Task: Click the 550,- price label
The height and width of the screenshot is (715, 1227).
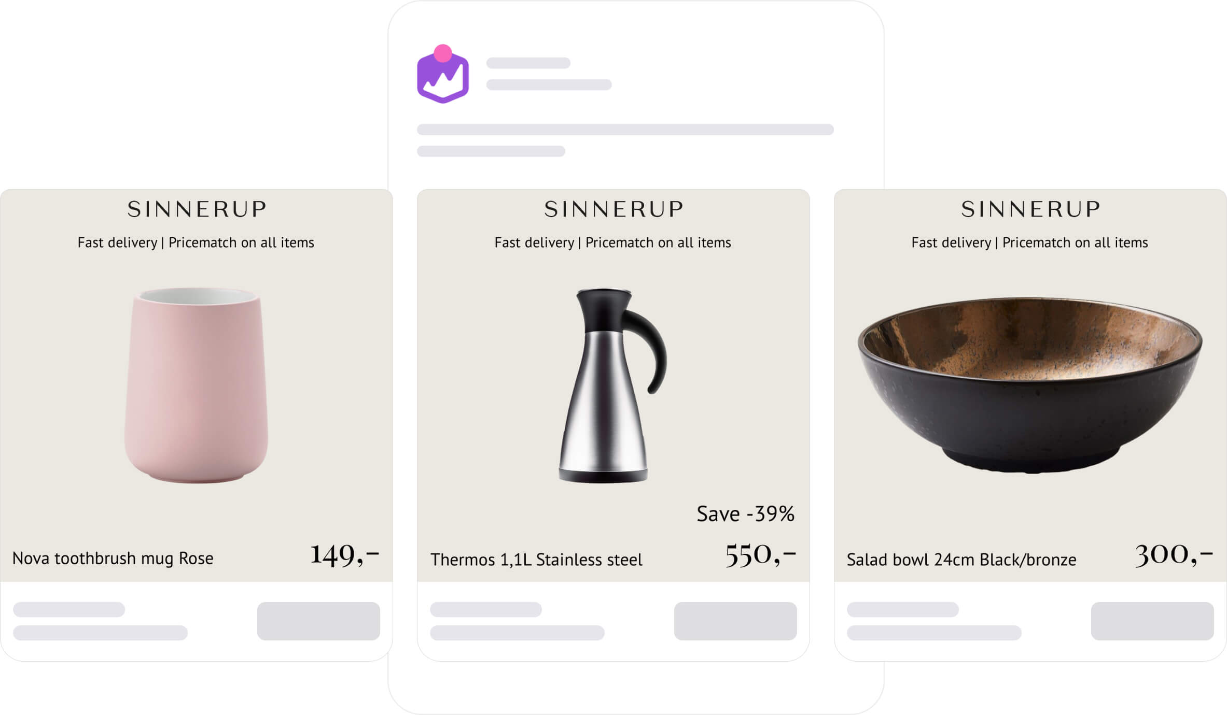Action: [761, 555]
